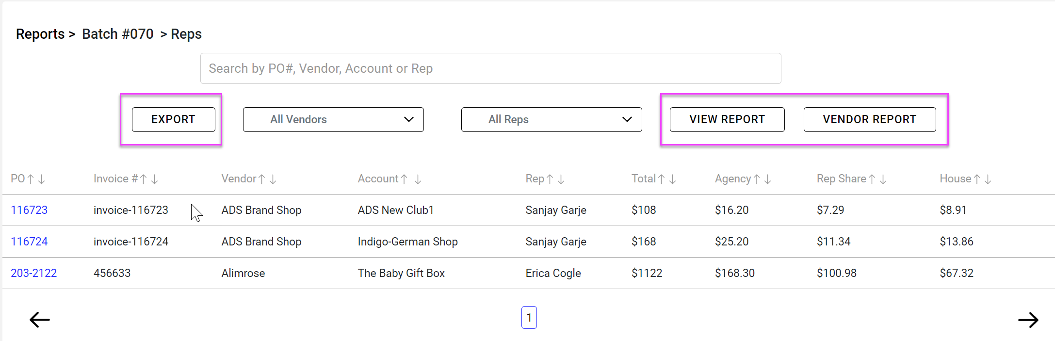Sort Vendor column ascending with up arrow
This screenshot has height=341, width=1055.
click(262, 179)
